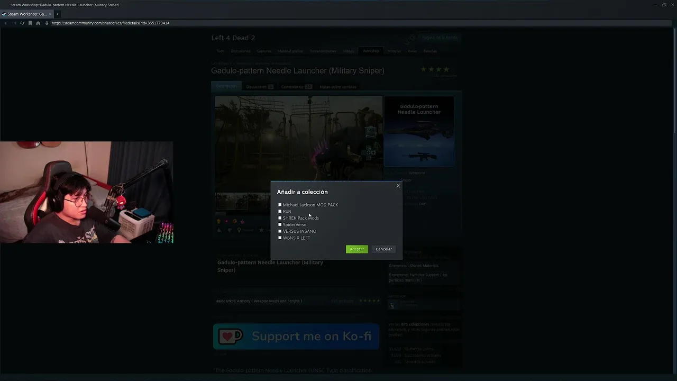
Task: Go back with the browser back arrow
Action: point(6,23)
